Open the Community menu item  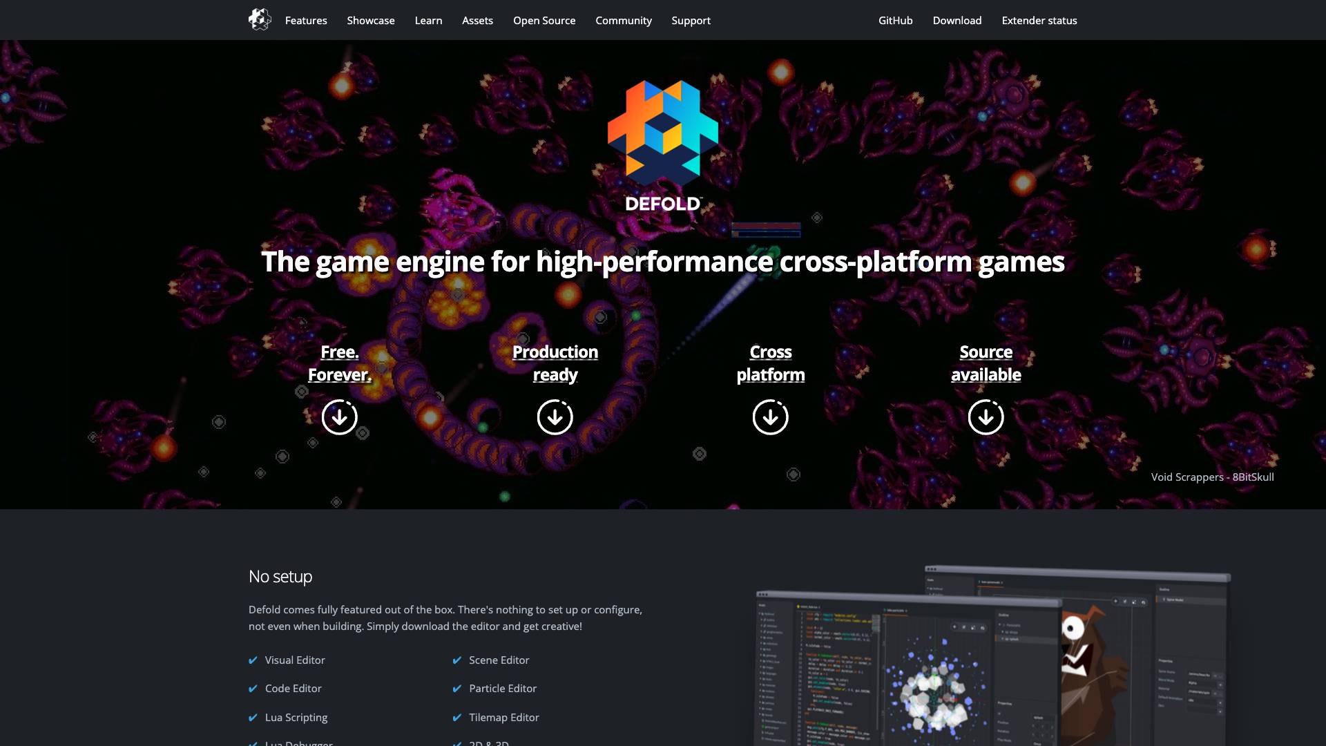tap(623, 21)
